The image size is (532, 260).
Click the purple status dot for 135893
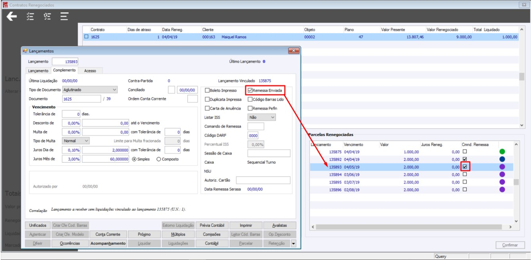(502, 167)
